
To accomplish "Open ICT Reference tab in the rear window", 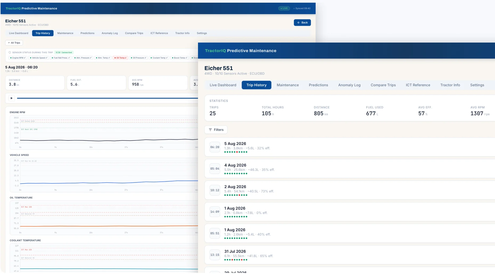I will (x=159, y=33).
